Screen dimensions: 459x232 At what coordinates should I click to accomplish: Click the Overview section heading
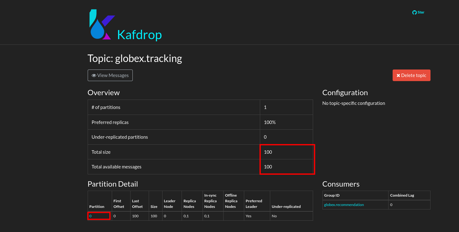point(104,93)
